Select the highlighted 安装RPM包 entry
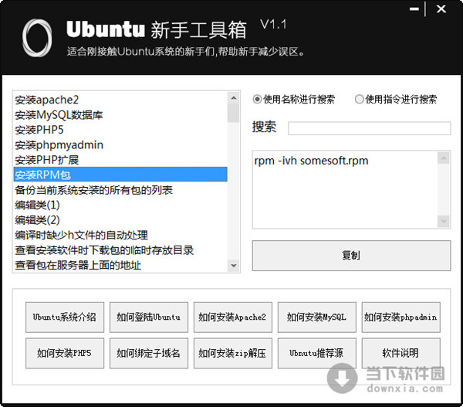 [120, 175]
